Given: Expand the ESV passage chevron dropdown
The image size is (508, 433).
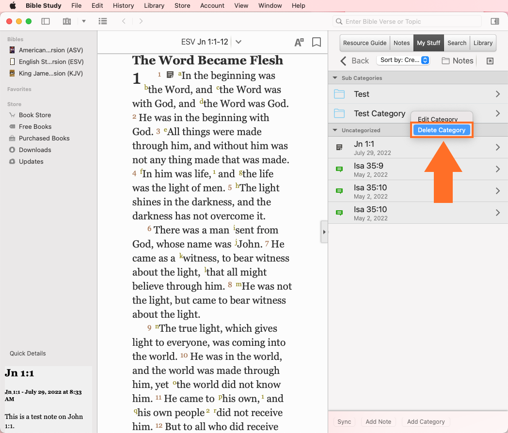Looking at the screenshot, I should point(238,42).
